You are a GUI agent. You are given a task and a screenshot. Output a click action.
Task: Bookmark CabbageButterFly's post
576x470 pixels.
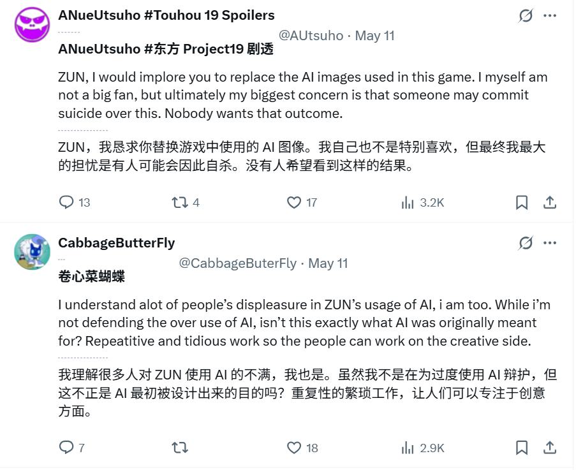pyautogui.click(x=522, y=448)
